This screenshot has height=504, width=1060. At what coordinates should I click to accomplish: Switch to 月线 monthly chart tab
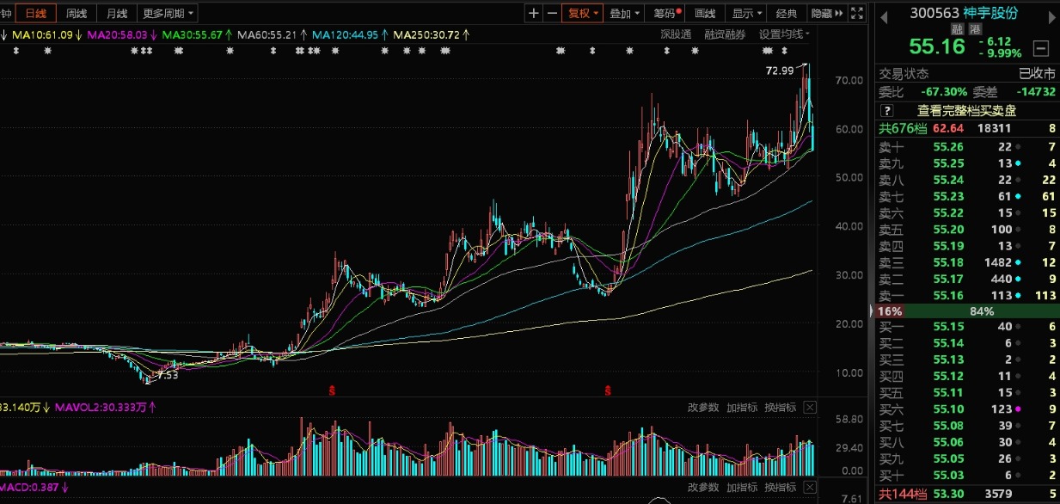click(115, 13)
